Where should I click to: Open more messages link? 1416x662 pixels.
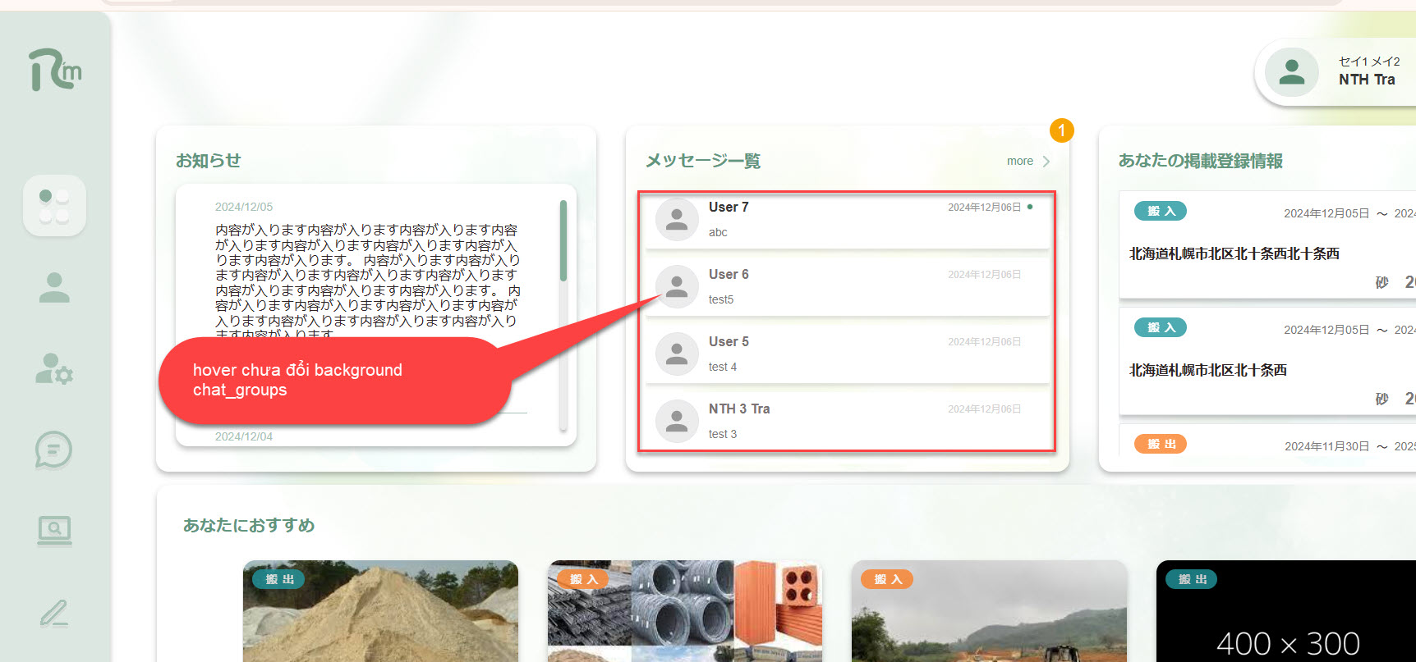(1019, 162)
